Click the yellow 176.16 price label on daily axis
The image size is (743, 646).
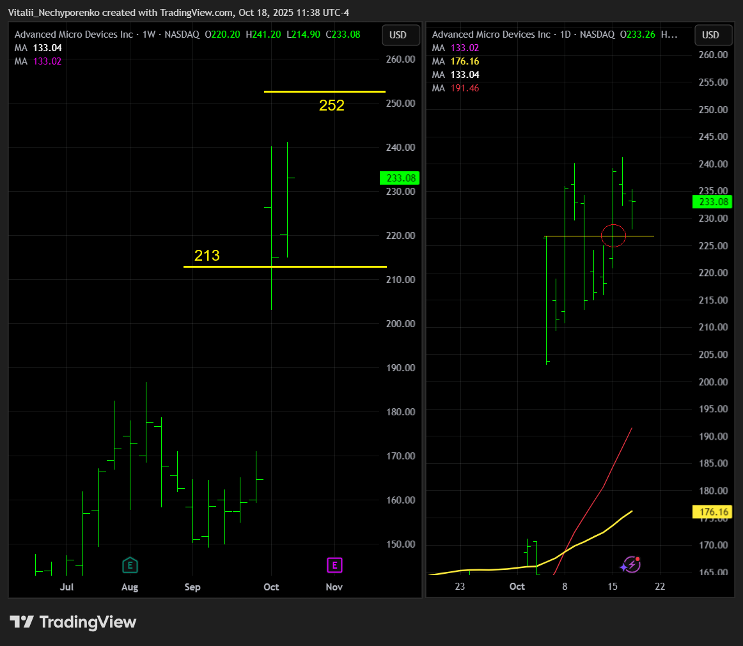pyautogui.click(x=713, y=512)
